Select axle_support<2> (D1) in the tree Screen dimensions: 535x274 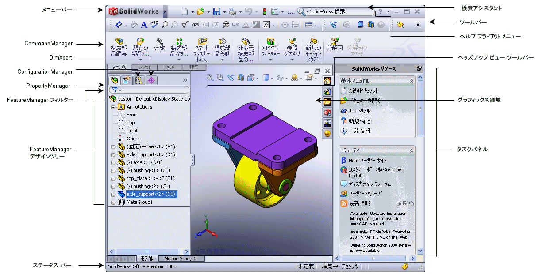tap(152, 194)
